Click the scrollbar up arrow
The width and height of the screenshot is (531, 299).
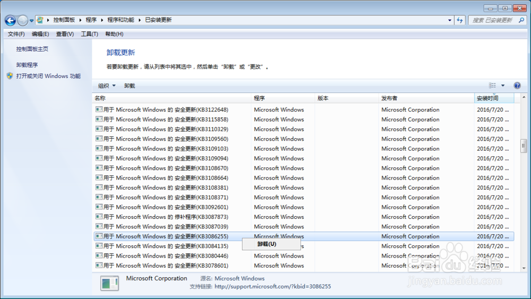click(x=524, y=98)
